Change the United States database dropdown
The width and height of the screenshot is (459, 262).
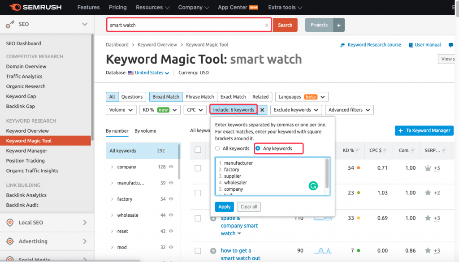[x=152, y=73]
